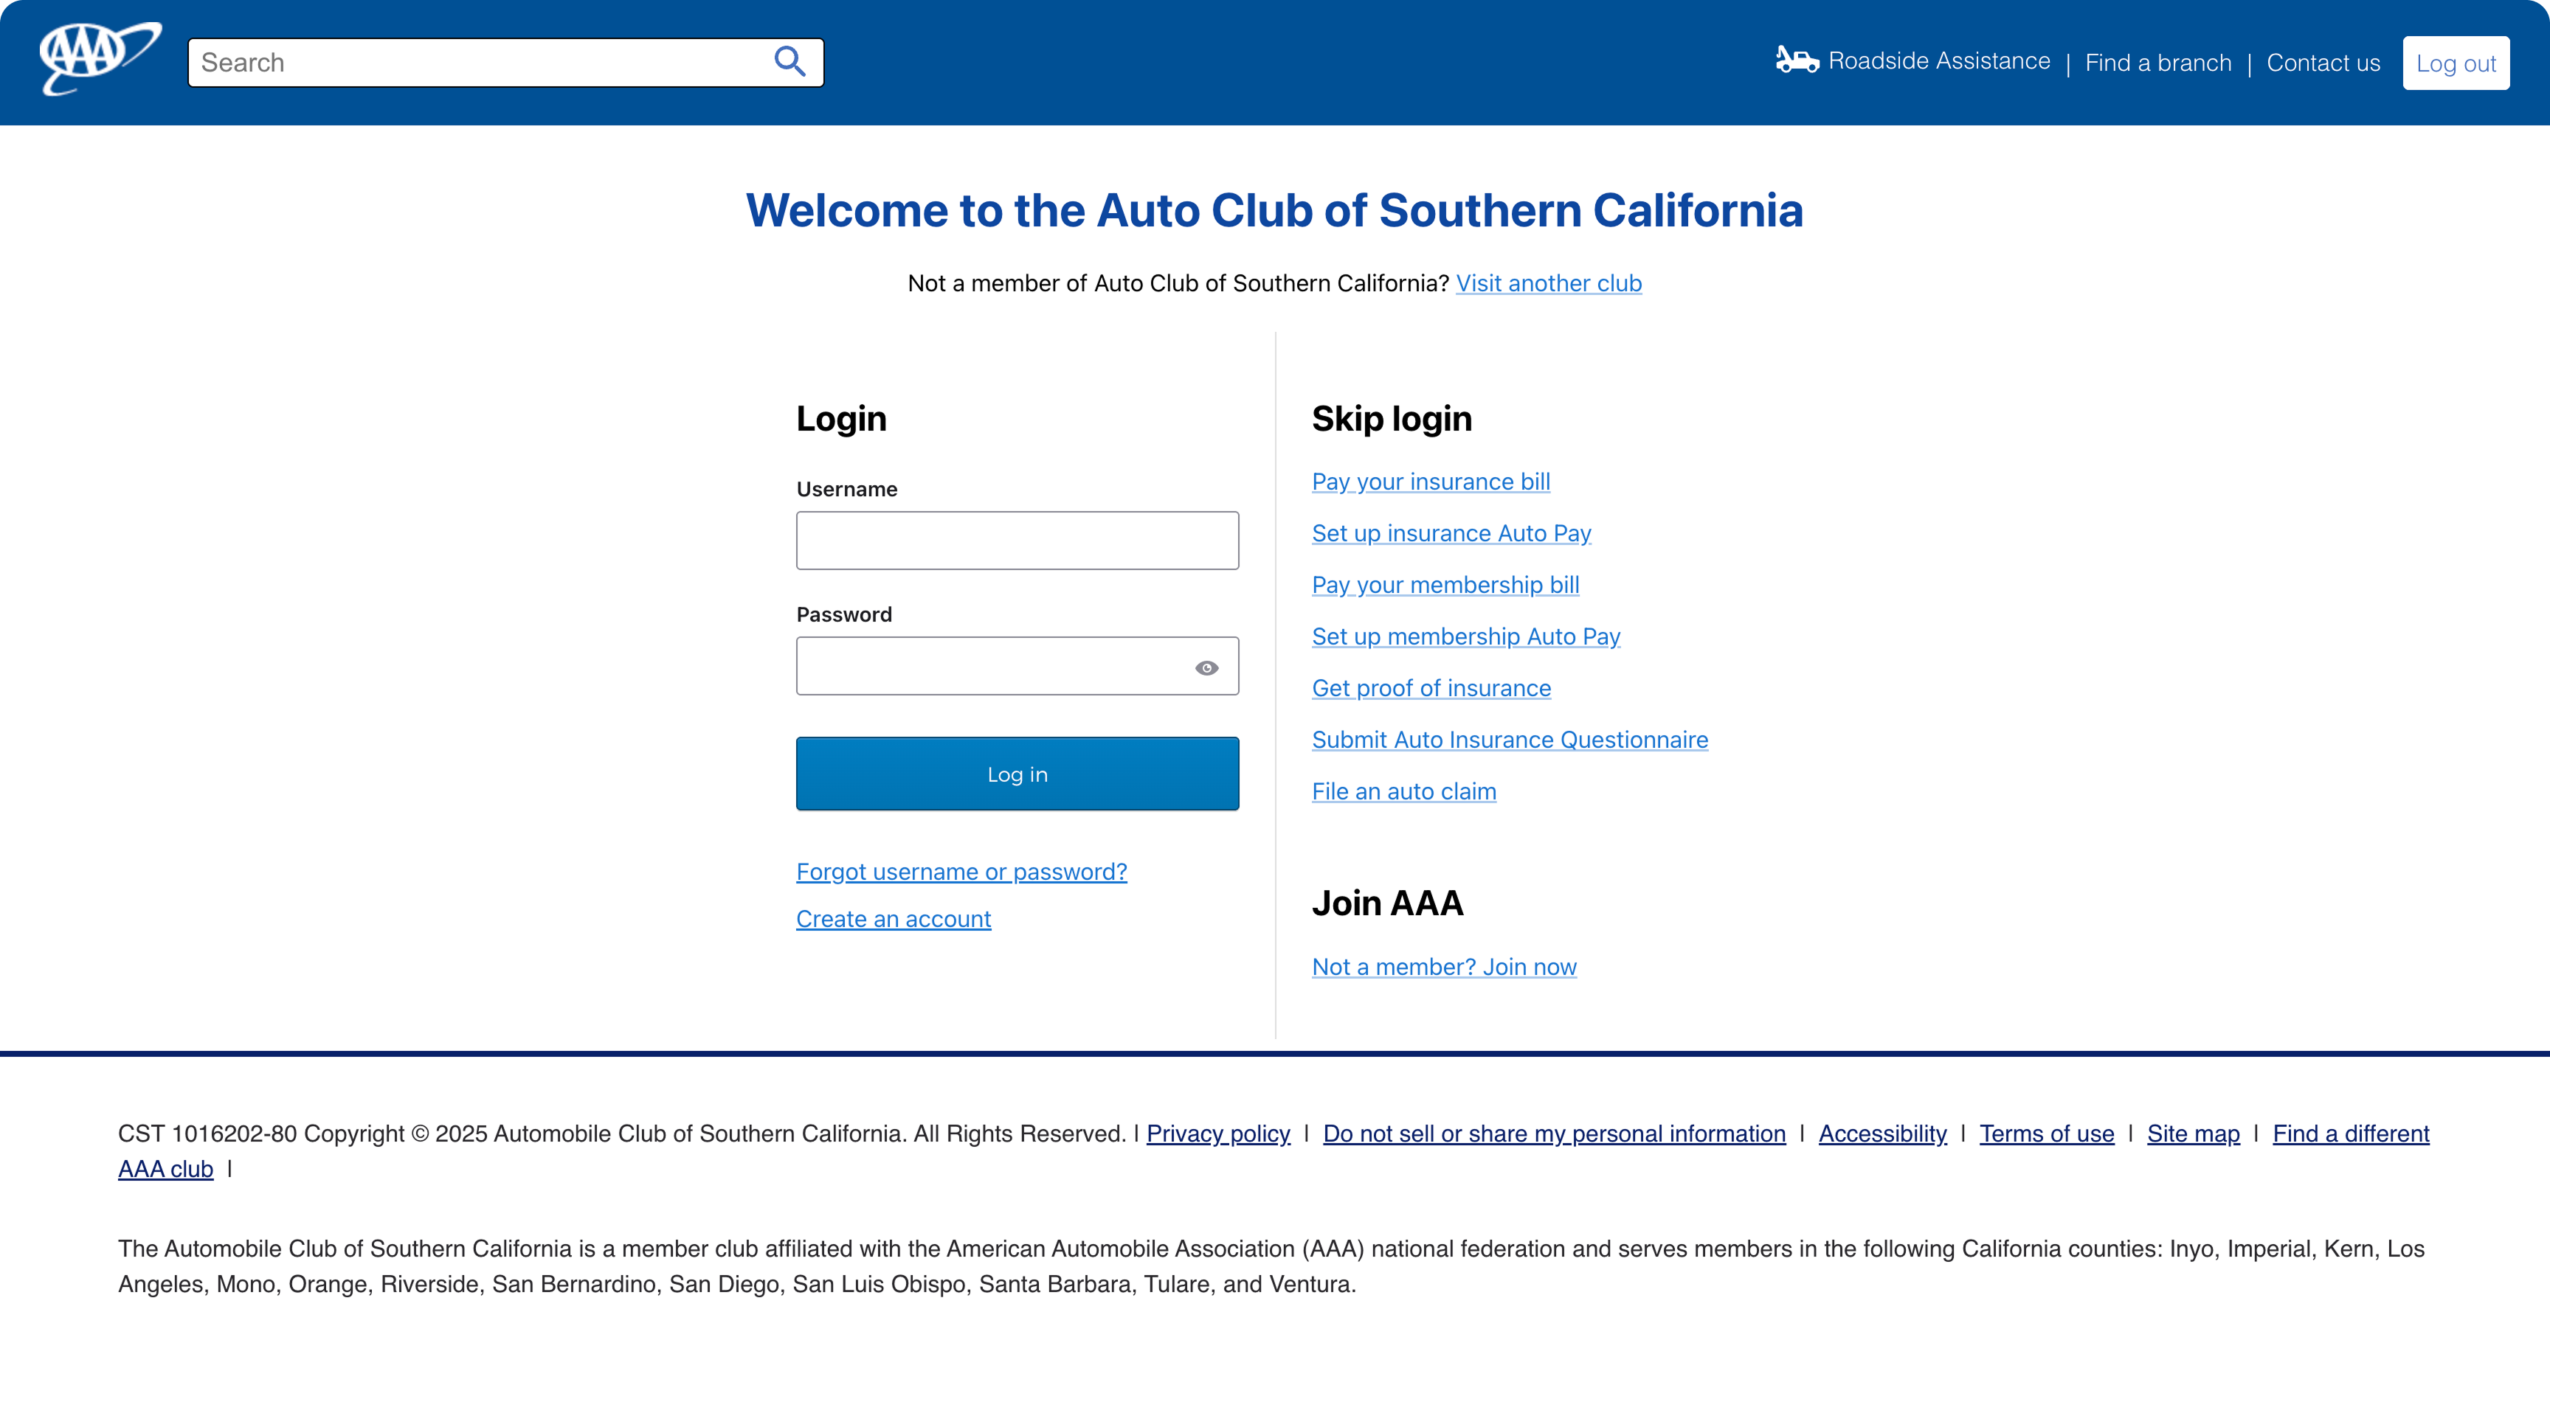Open the Visit another club link

(x=1548, y=283)
